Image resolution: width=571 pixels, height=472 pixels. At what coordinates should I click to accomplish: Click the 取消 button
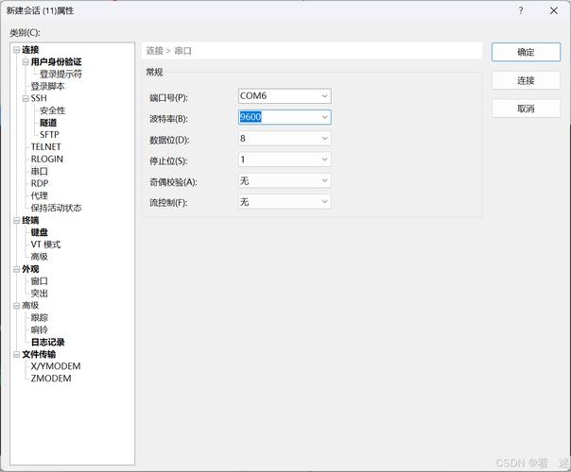click(x=526, y=109)
